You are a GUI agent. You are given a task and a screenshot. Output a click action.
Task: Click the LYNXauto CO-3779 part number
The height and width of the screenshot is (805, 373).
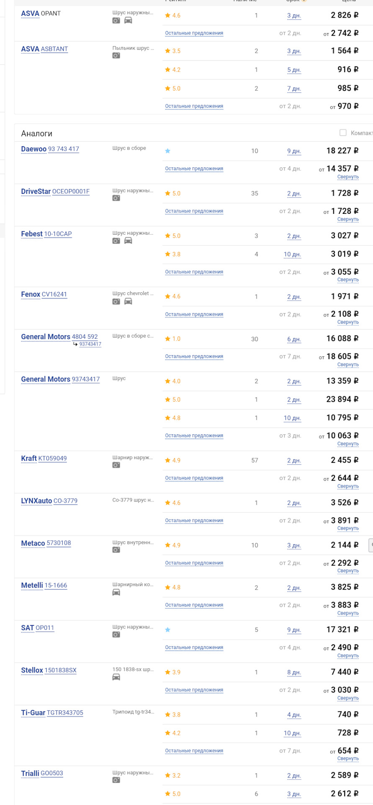pos(65,501)
